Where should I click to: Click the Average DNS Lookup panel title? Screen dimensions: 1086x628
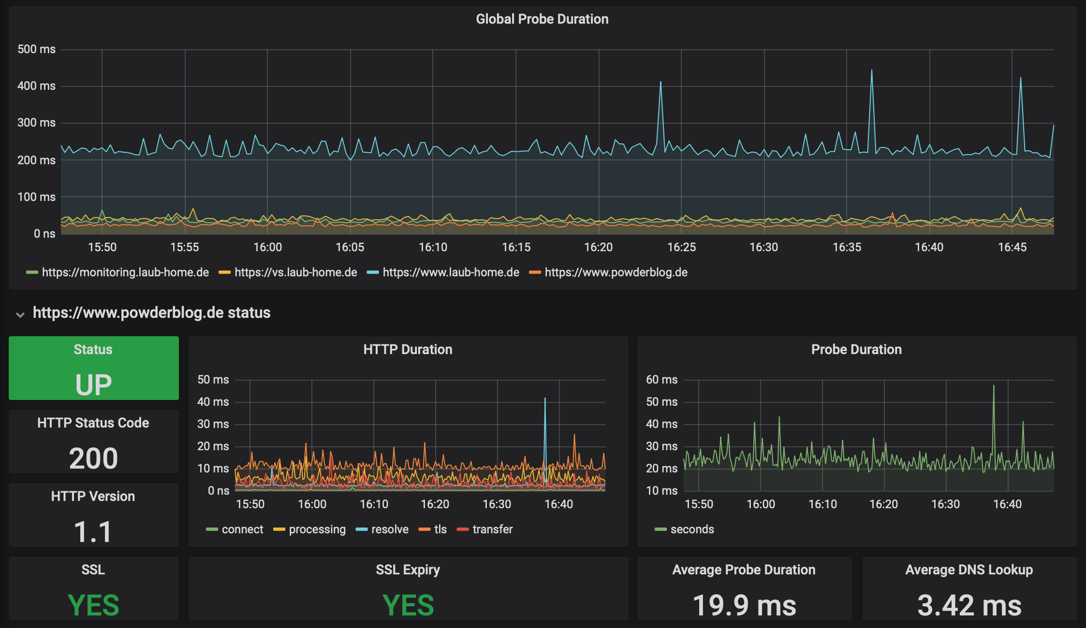(969, 570)
